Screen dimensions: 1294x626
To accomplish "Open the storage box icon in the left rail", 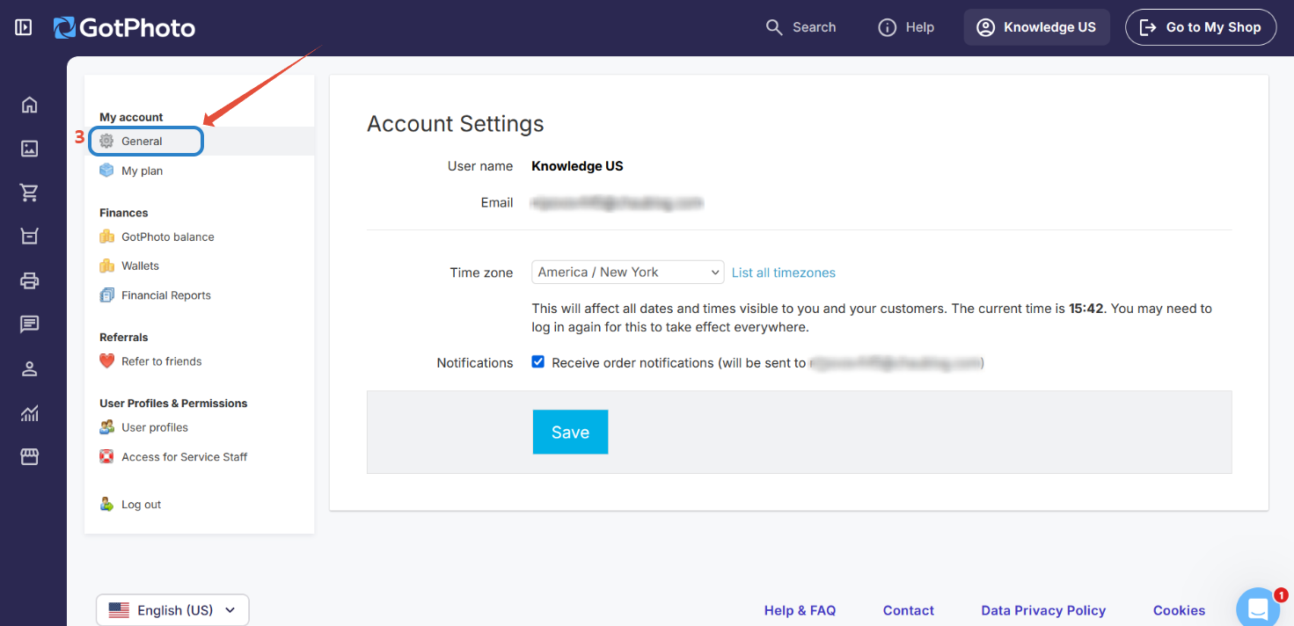I will pyautogui.click(x=30, y=237).
